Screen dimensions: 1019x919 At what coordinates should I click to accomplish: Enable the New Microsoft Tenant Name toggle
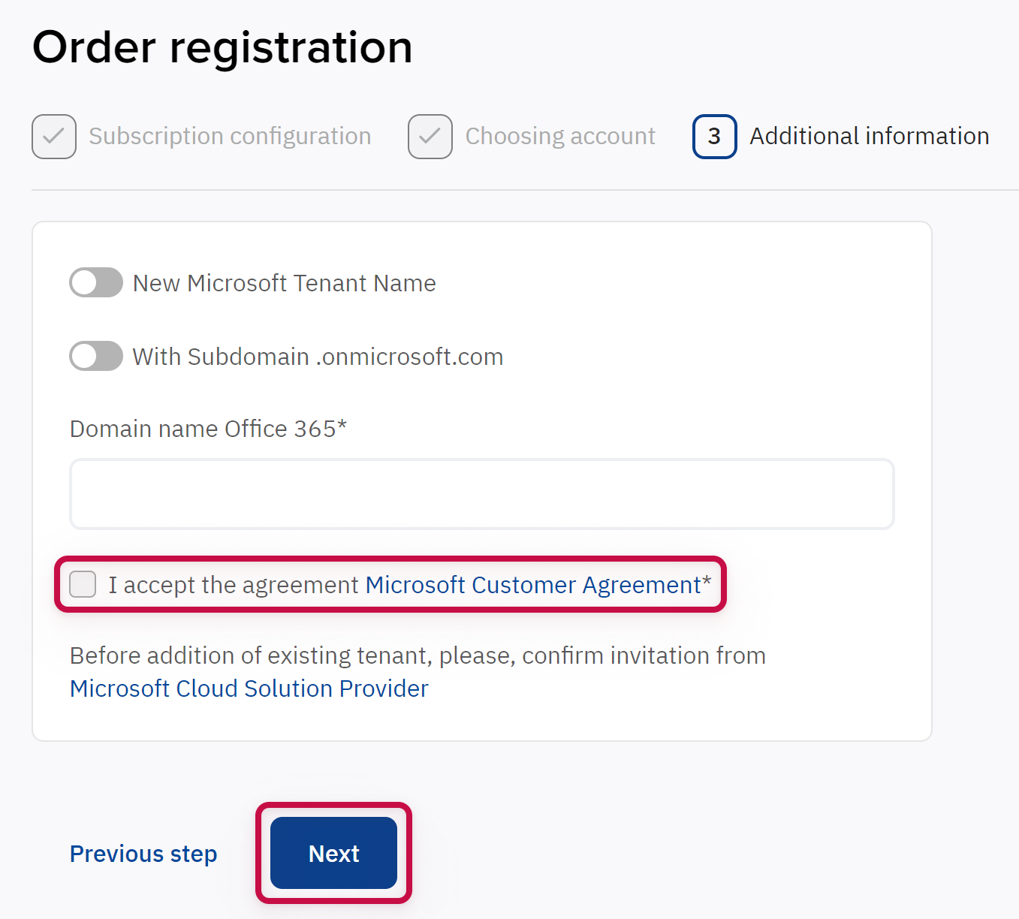96,283
